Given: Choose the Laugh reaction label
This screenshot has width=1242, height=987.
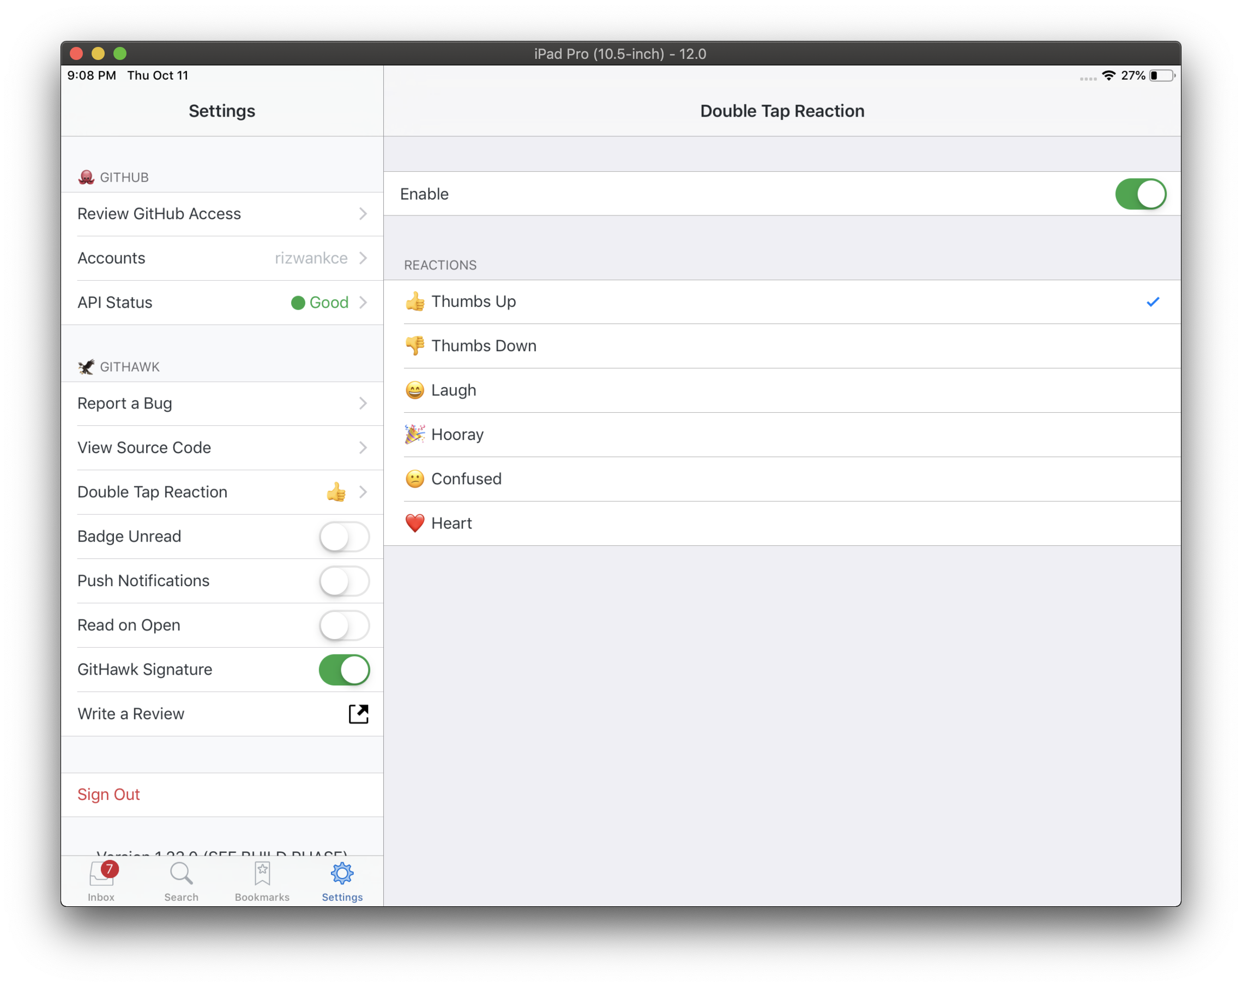Looking at the screenshot, I should [454, 390].
